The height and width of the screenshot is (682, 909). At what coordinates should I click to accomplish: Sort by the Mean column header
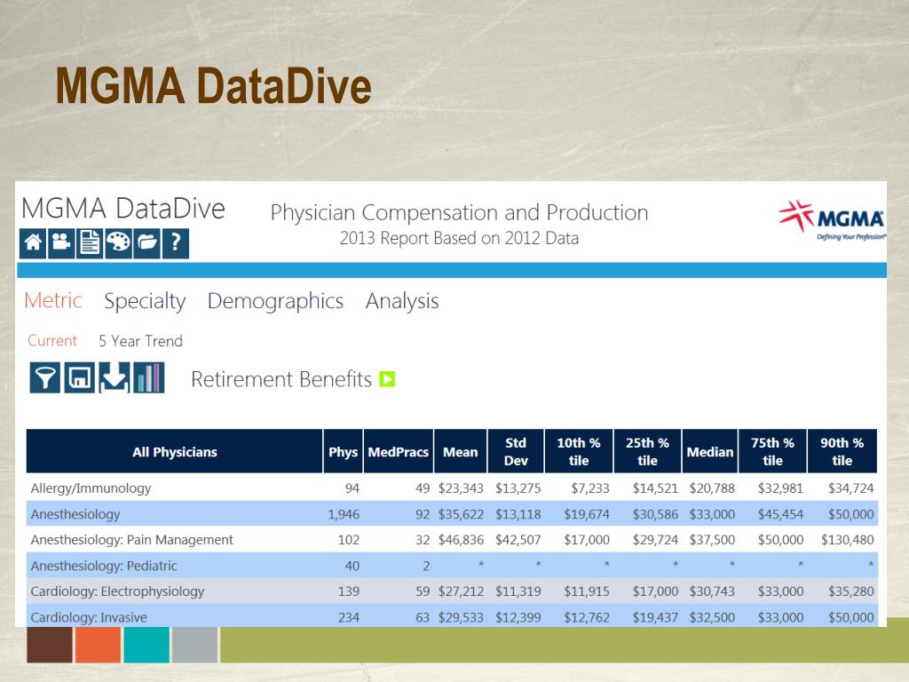(x=461, y=451)
